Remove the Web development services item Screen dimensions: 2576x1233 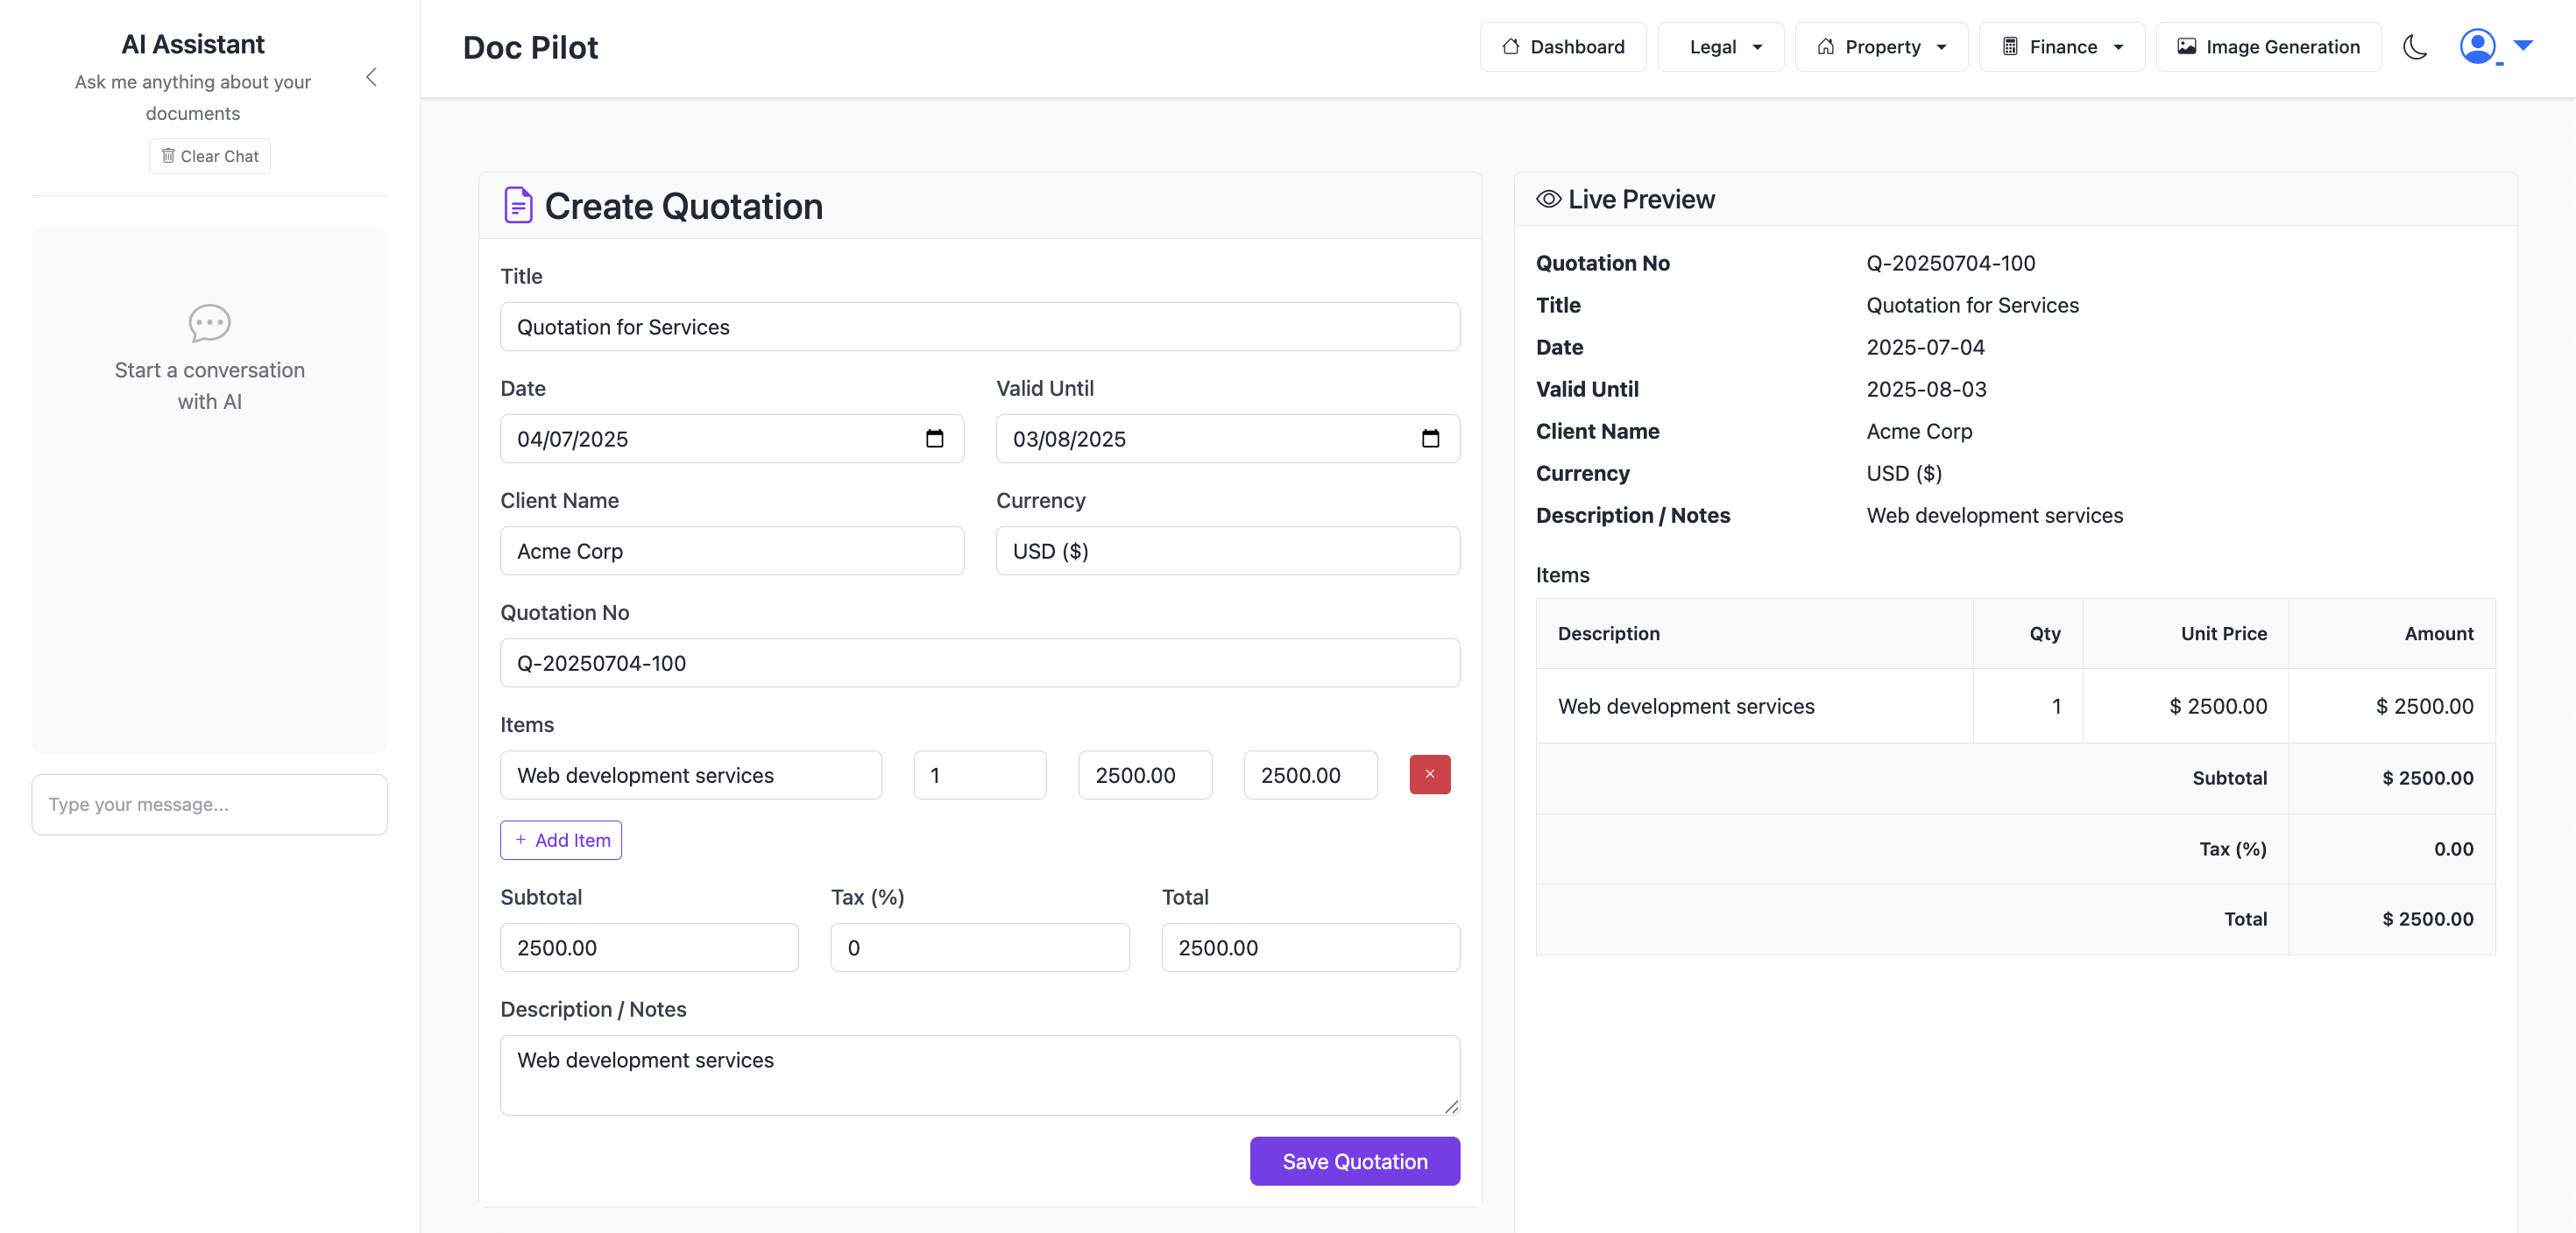click(1429, 774)
